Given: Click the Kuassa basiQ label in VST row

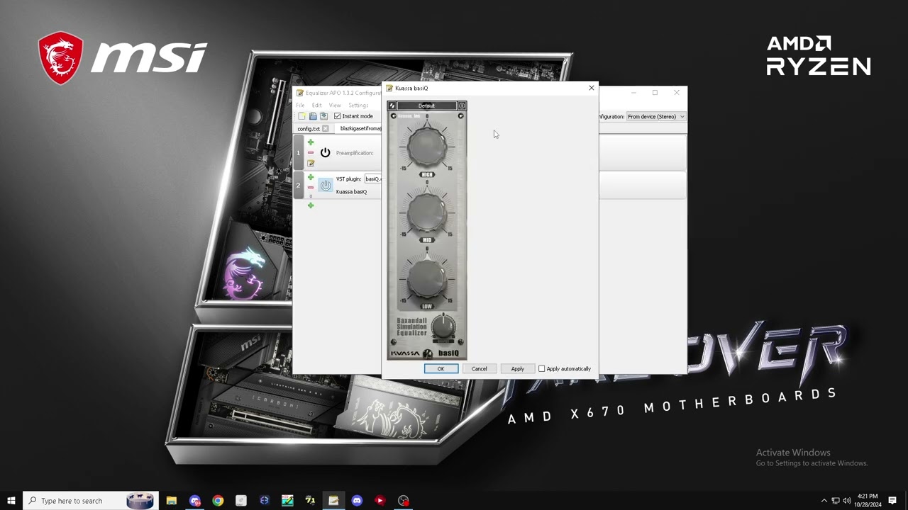Looking at the screenshot, I should [x=351, y=192].
